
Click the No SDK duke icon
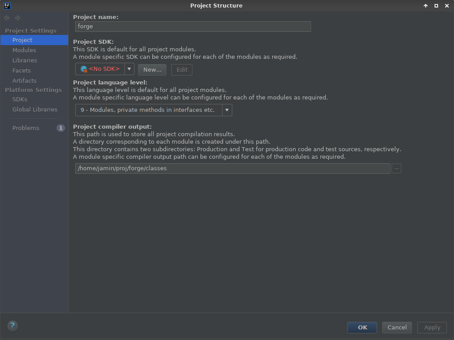pyautogui.click(x=84, y=69)
